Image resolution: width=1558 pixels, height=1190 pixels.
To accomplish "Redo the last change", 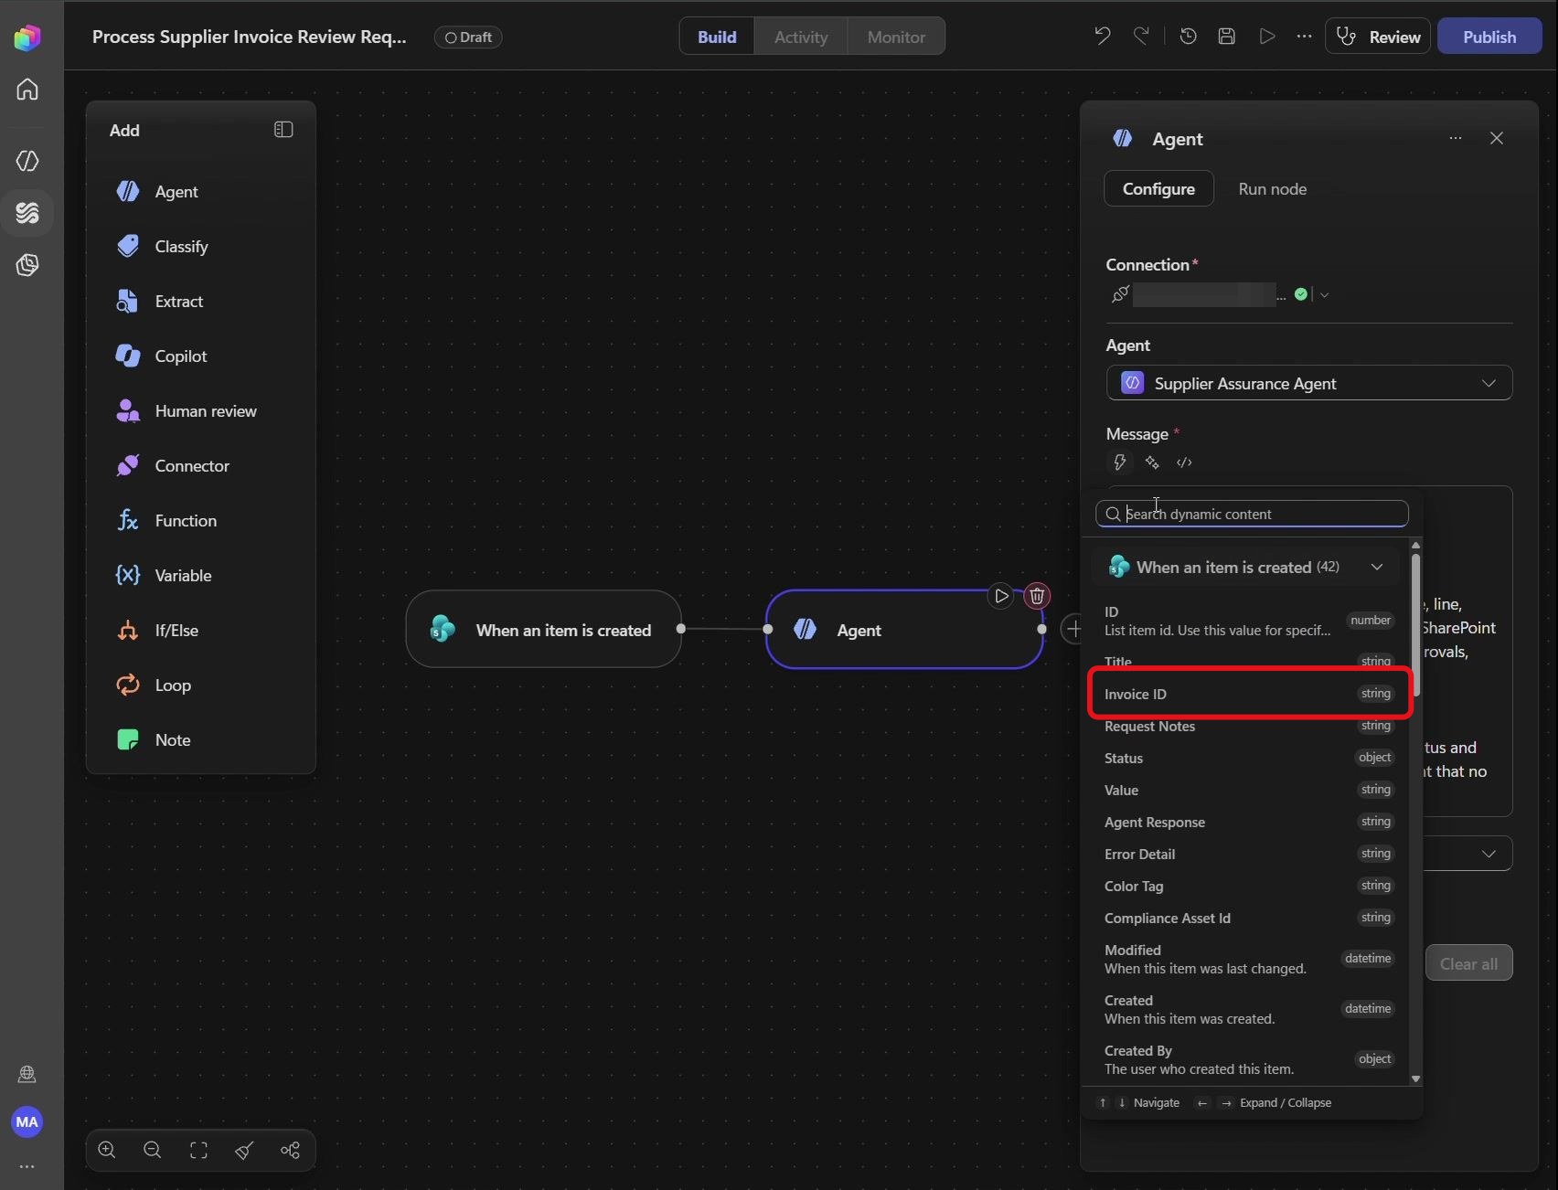I will [x=1141, y=37].
